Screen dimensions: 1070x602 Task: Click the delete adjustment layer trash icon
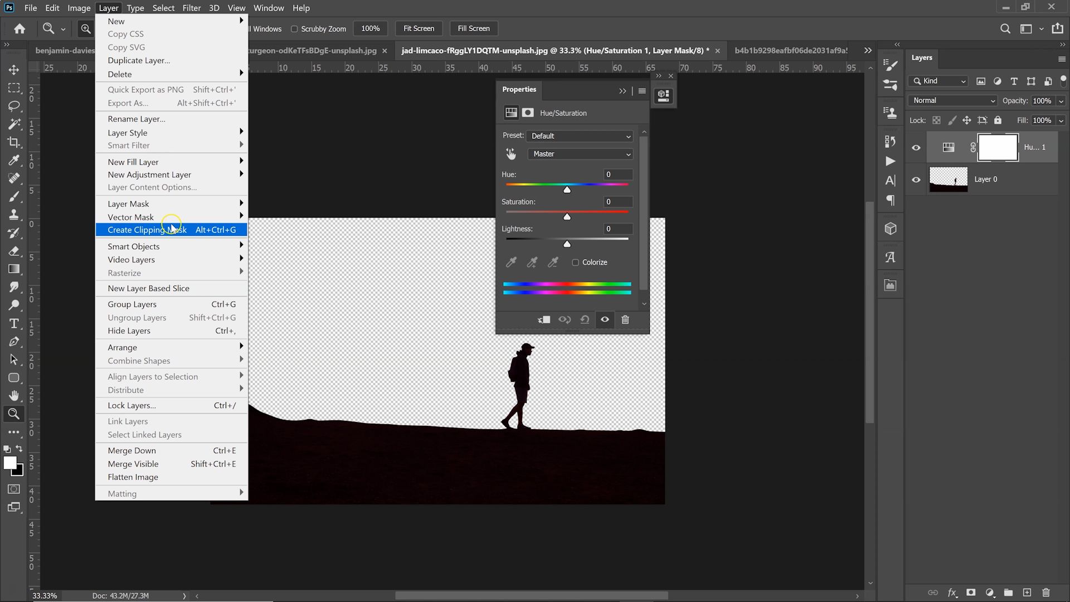[625, 320]
